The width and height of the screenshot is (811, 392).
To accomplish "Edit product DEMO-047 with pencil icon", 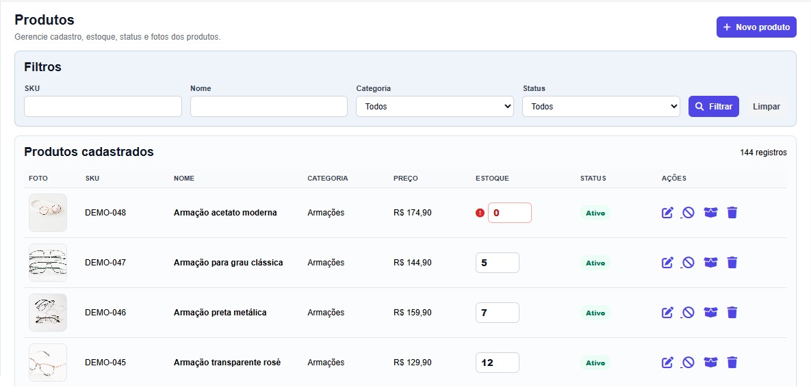I will (668, 263).
